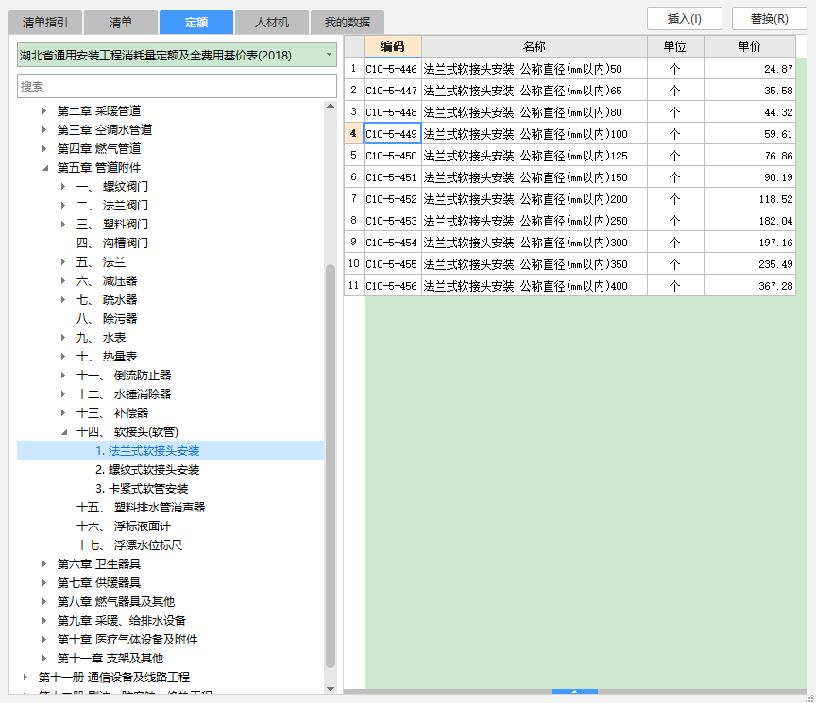Select row C10-5-446 in the table

(x=391, y=69)
